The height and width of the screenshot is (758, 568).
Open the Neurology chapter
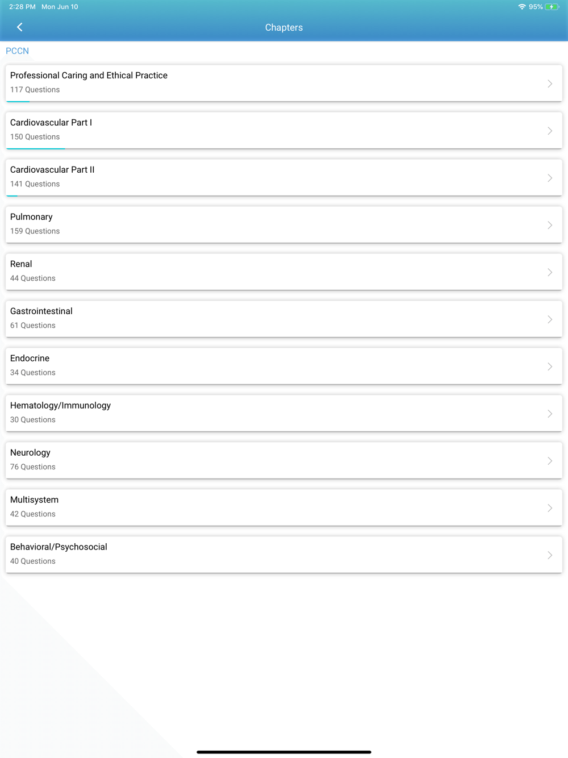tap(284, 460)
